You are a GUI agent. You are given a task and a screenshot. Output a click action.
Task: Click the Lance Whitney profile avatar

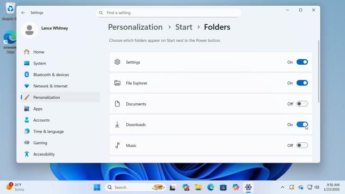click(29, 30)
